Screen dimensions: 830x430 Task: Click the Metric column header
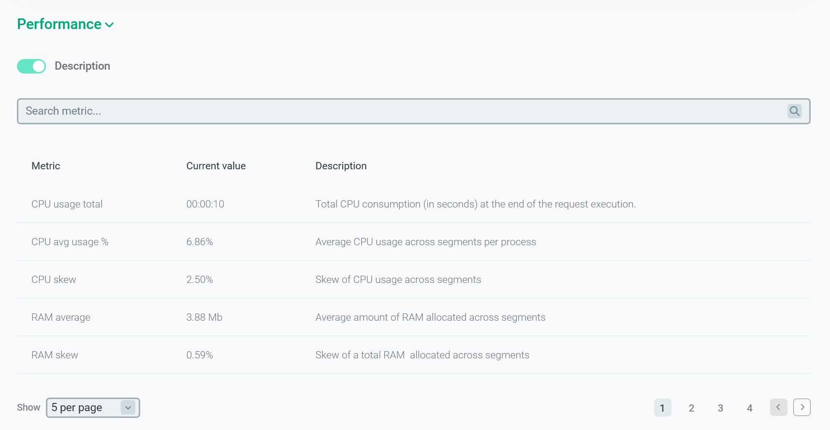pos(46,166)
